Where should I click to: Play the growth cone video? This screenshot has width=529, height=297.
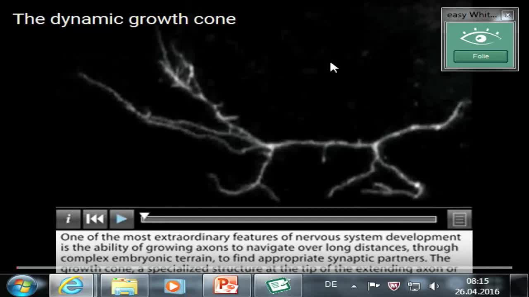[x=122, y=219]
